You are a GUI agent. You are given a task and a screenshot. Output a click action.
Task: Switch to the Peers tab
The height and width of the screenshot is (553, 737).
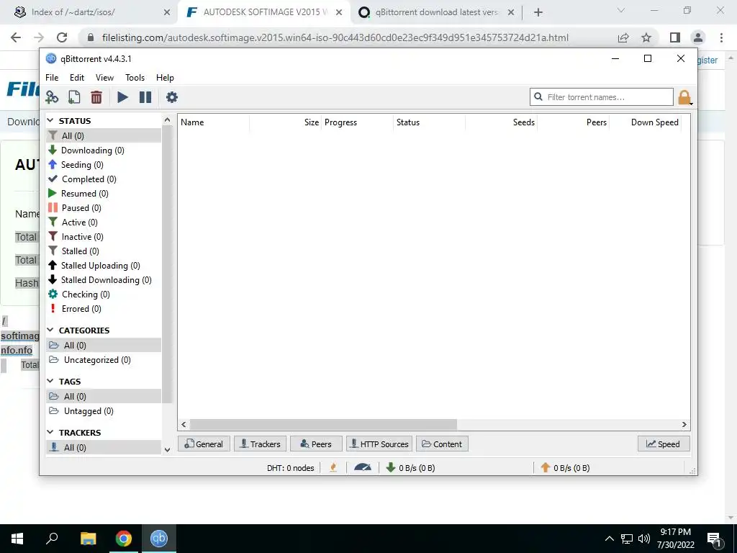317,444
